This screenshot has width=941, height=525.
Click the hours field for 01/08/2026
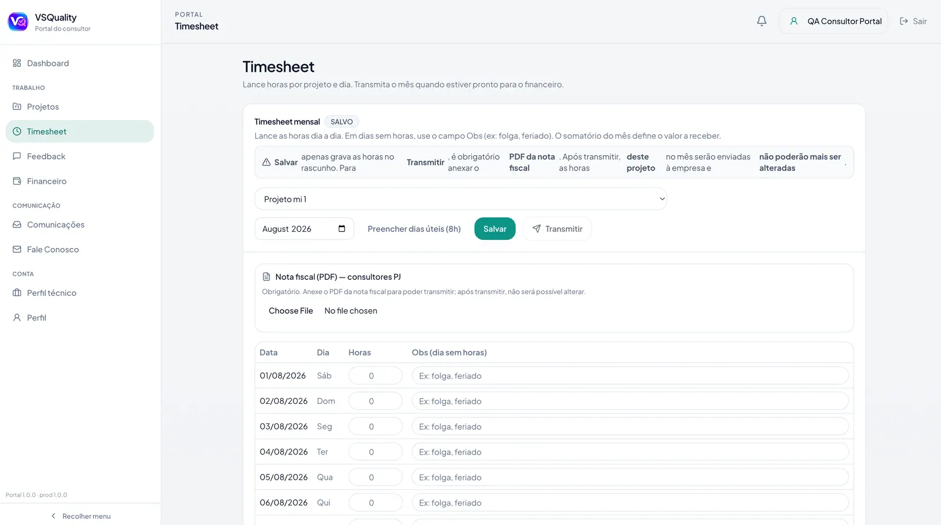[375, 376]
